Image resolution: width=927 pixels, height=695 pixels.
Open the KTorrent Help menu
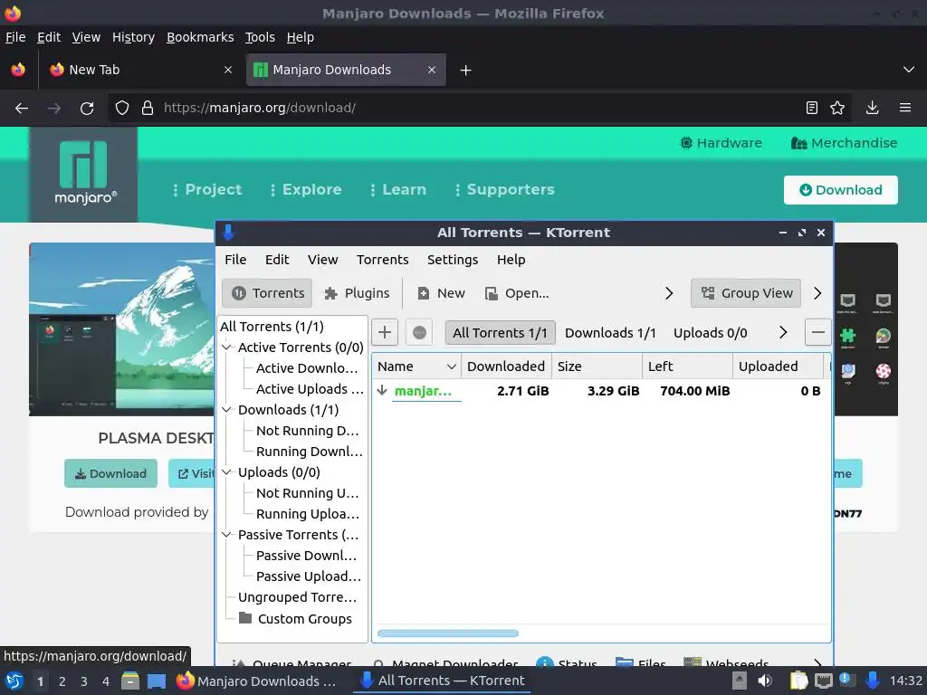(511, 260)
